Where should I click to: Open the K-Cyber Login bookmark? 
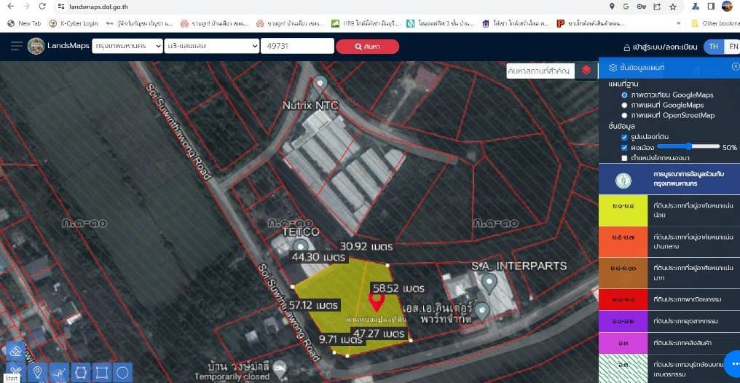tap(74, 23)
